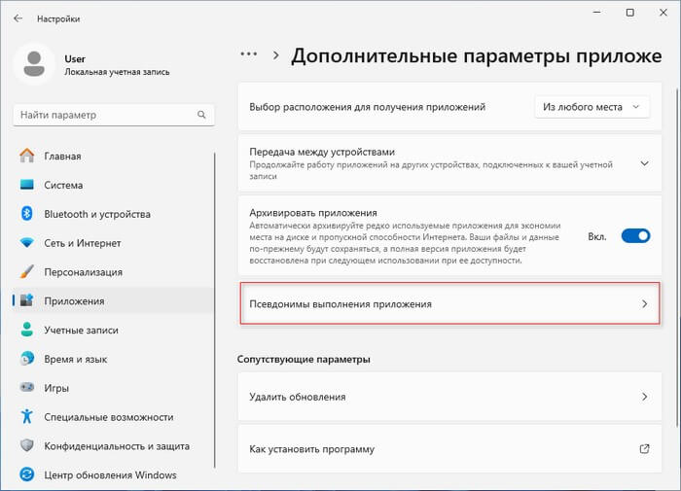Turn off the Архивировать приложения toggle
The width and height of the screenshot is (681, 491).
pyautogui.click(x=635, y=235)
